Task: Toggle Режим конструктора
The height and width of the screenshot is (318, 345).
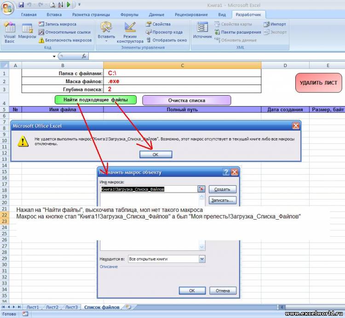Action: pos(130,33)
